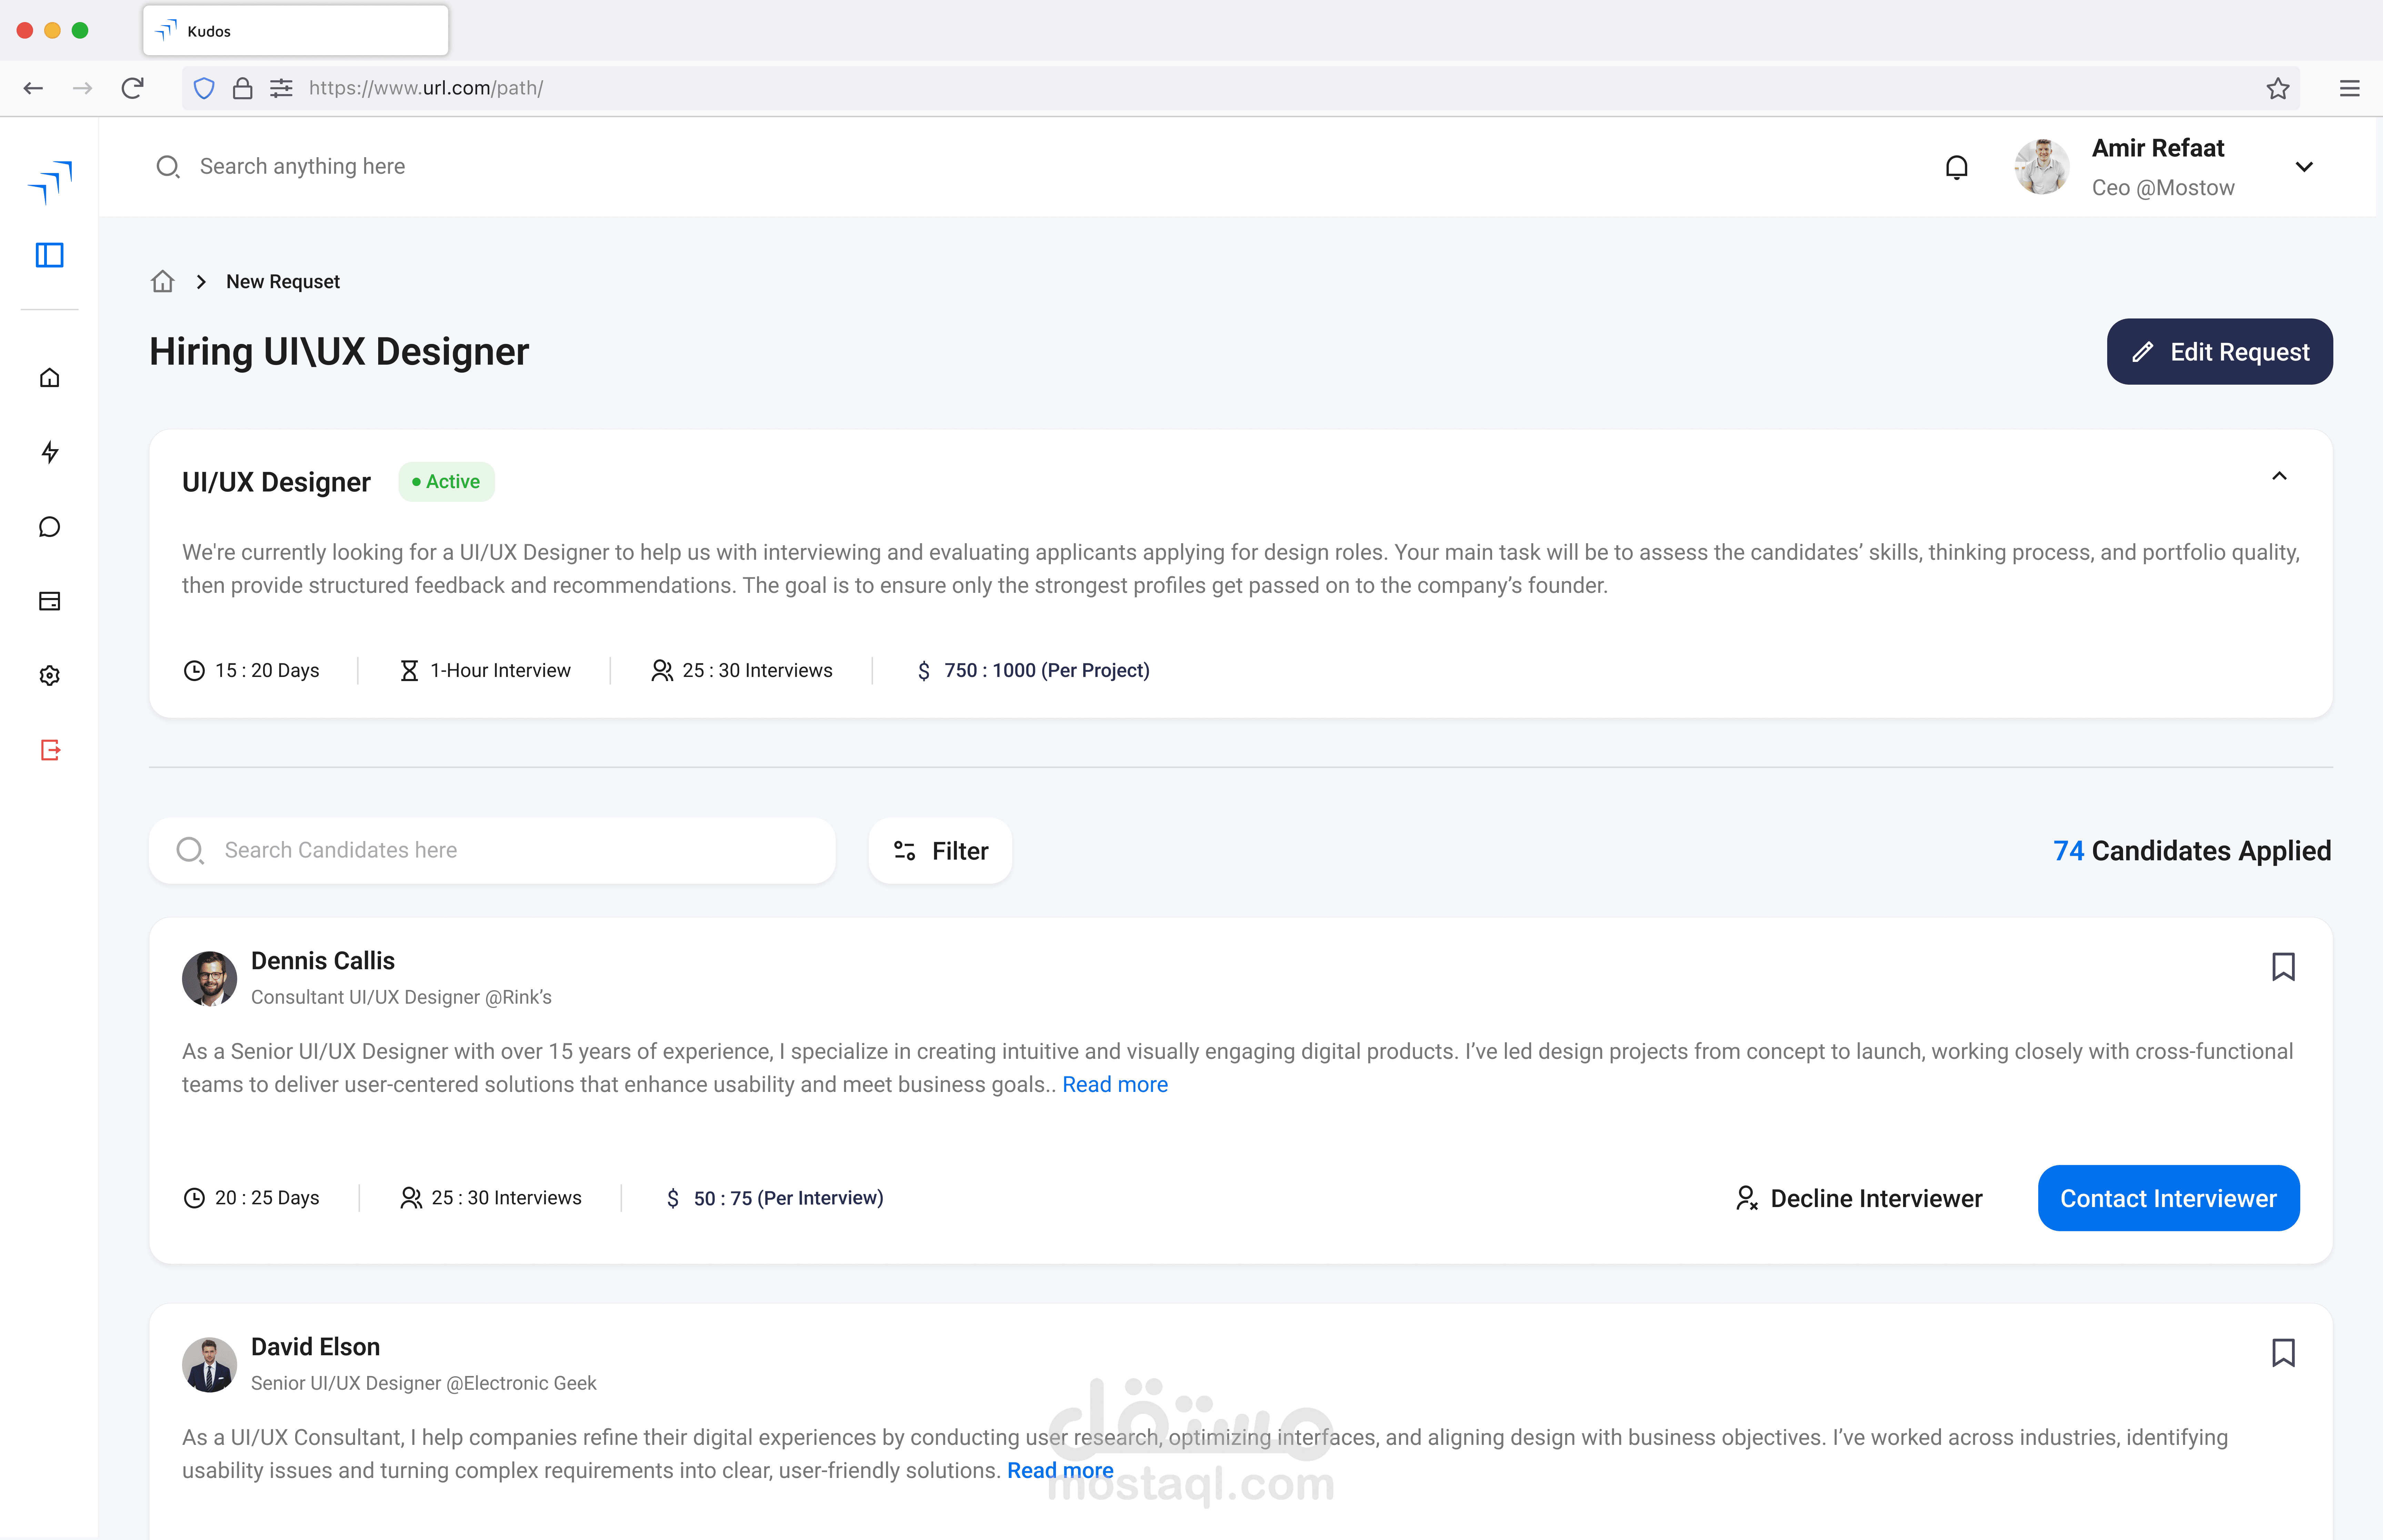Screen dimensions: 2383x1540
Task: Click the red logout icon
Action: point(49,750)
